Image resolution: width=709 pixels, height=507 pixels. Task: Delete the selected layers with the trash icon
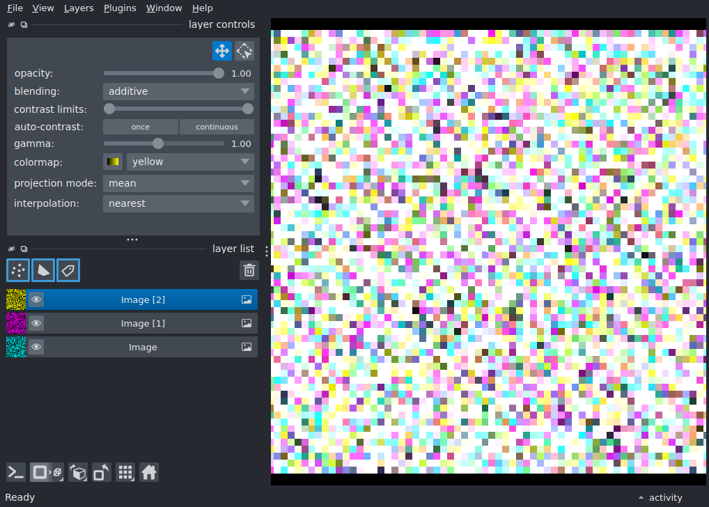click(x=249, y=270)
